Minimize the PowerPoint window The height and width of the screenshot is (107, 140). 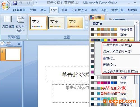coord(129,3)
